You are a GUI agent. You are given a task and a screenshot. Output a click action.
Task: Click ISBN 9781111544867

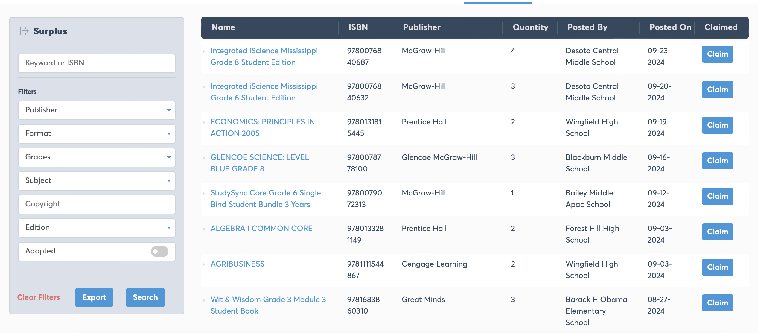click(x=365, y=270)
